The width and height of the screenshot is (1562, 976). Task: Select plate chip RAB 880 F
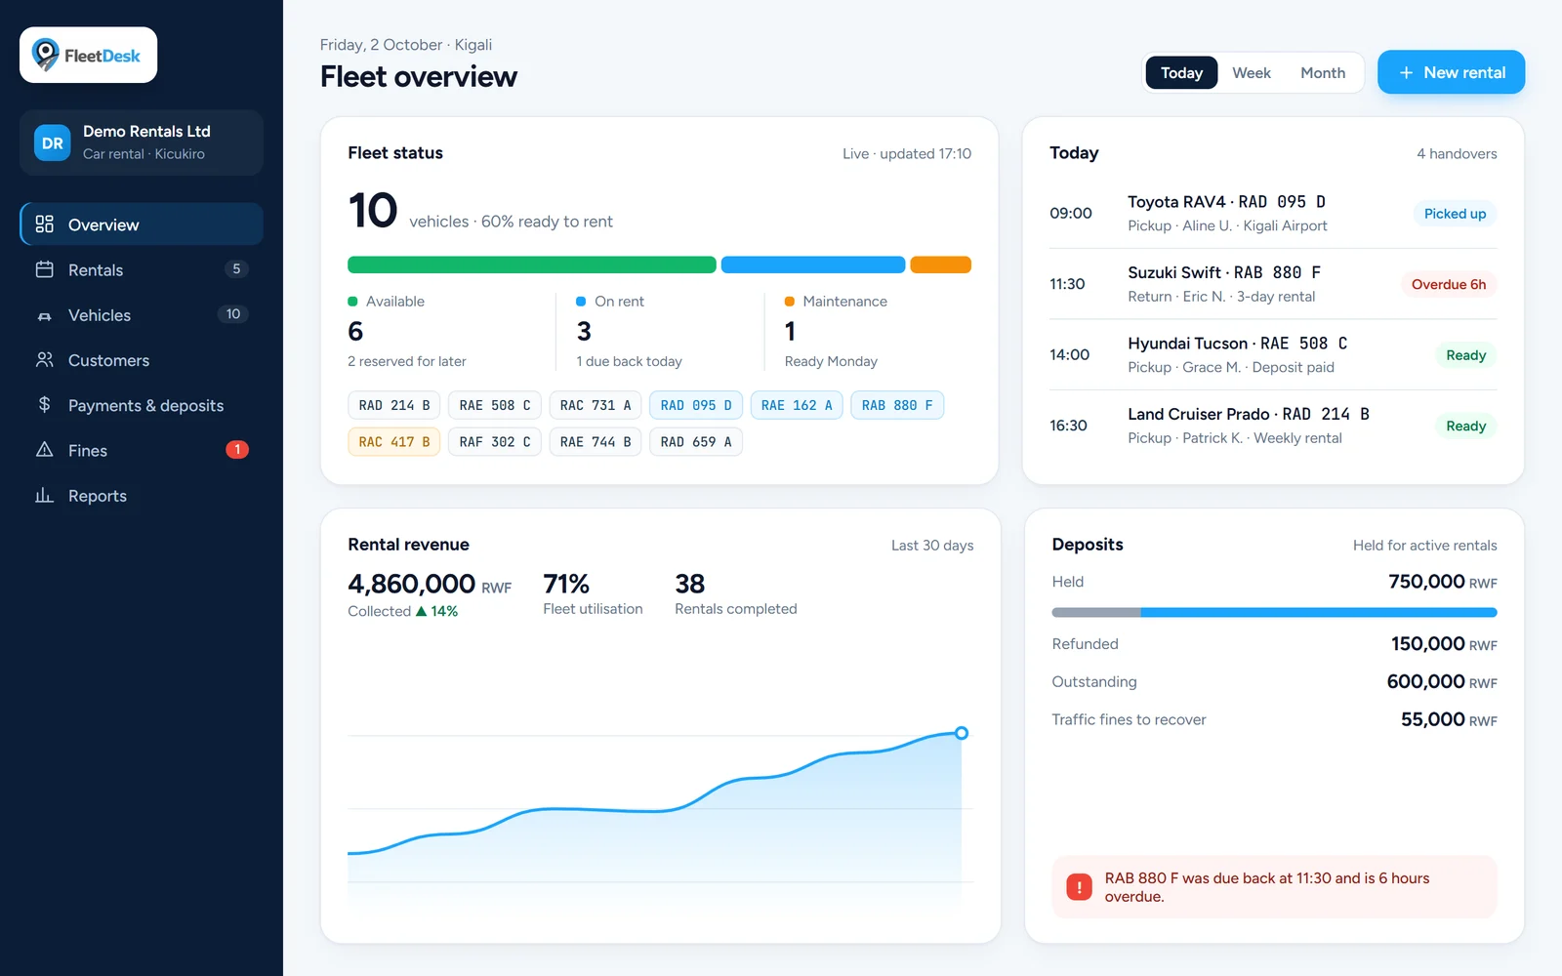pyautogui.click(x=897, y=405)
